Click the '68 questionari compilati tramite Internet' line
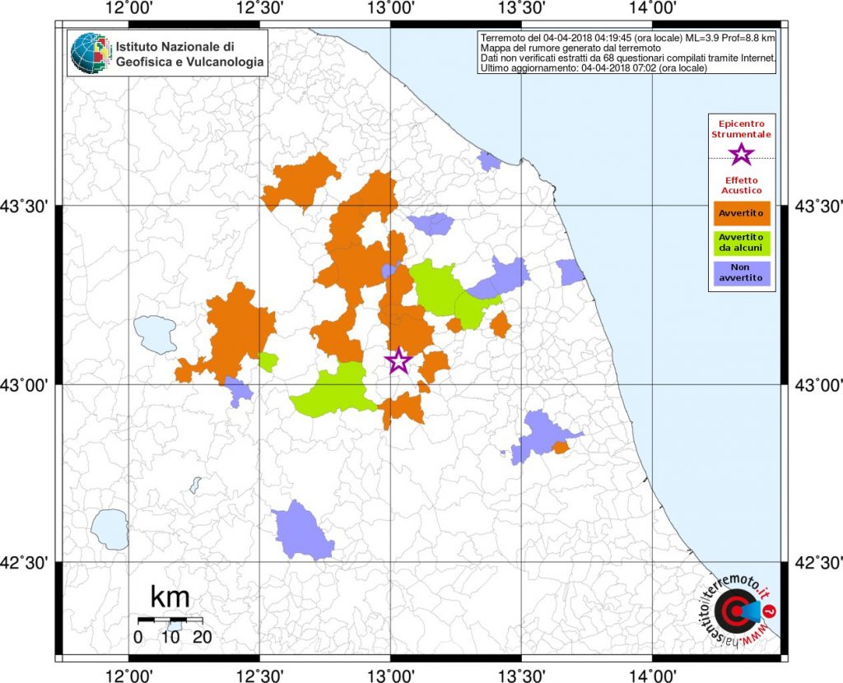843x683 pixels. coord(628,58)
